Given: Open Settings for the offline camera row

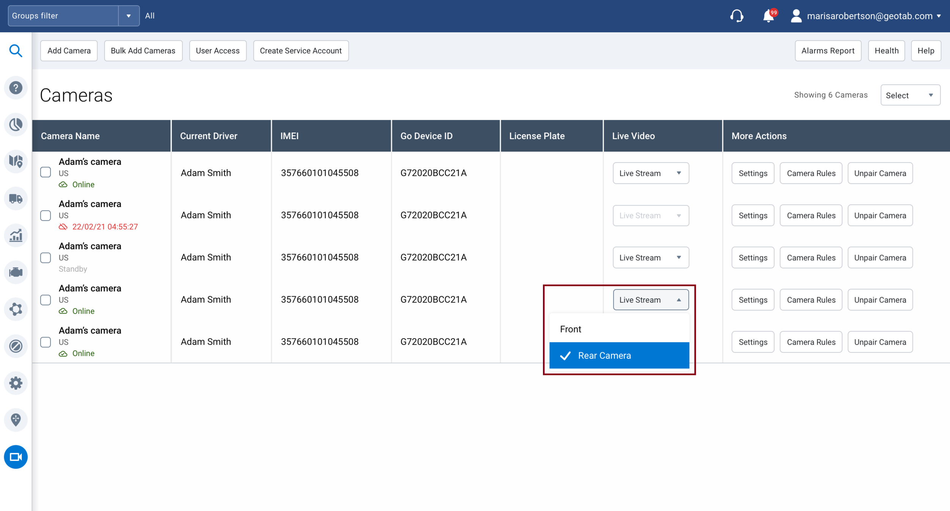Looking at the screenshot, I should coord(753,215).
